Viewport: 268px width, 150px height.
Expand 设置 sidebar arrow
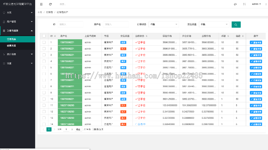[x=32, y=63]
